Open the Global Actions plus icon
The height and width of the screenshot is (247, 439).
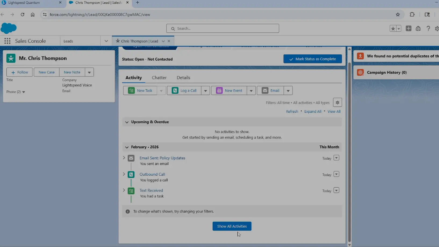[x=409, y=28]
